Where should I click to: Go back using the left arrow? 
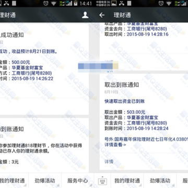[102, 15]
